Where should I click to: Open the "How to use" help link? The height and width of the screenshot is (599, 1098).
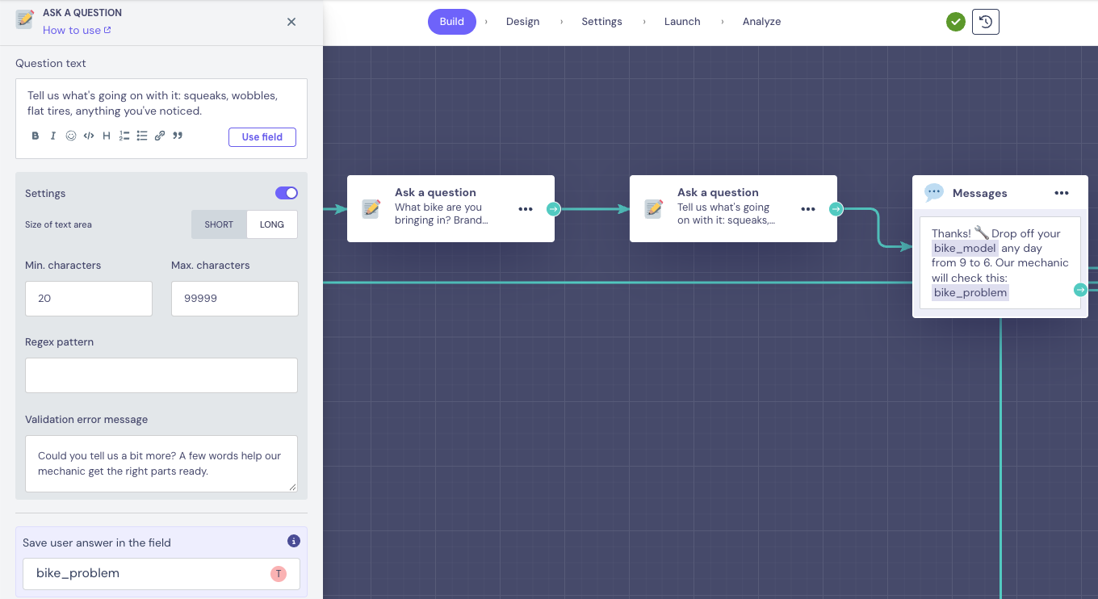(77, 30)
